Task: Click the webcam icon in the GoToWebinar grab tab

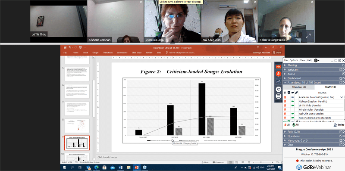Action: (x=278, y=81)
